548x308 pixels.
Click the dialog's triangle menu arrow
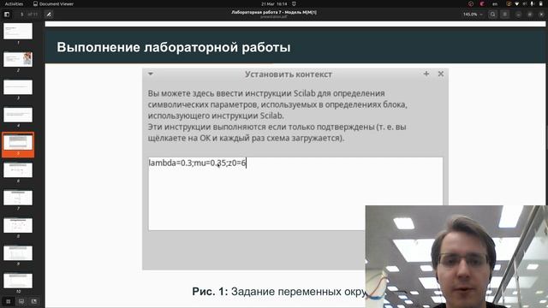(x=151, y=74)
